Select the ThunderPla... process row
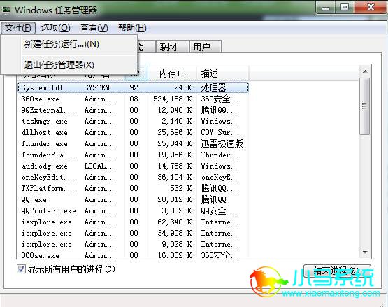 coord(133,155)
